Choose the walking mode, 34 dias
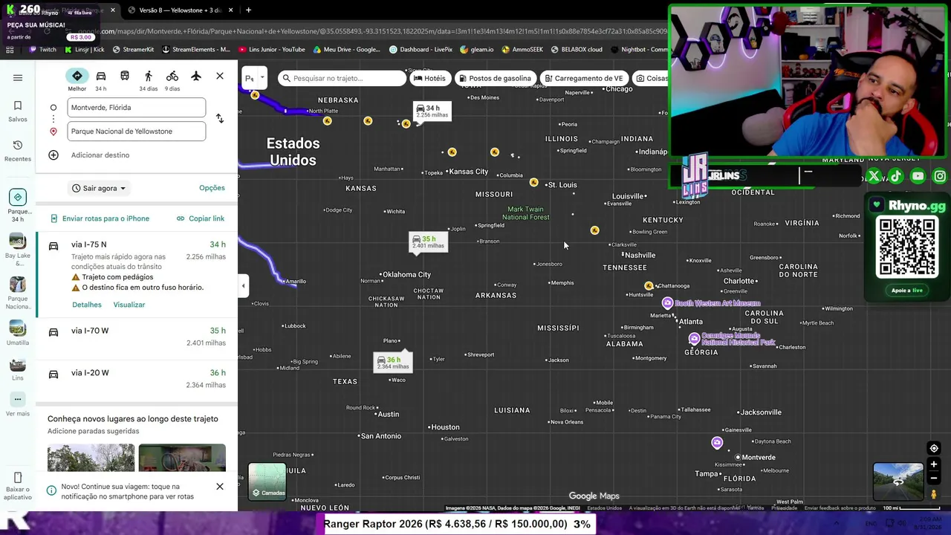 pos(149,80)
